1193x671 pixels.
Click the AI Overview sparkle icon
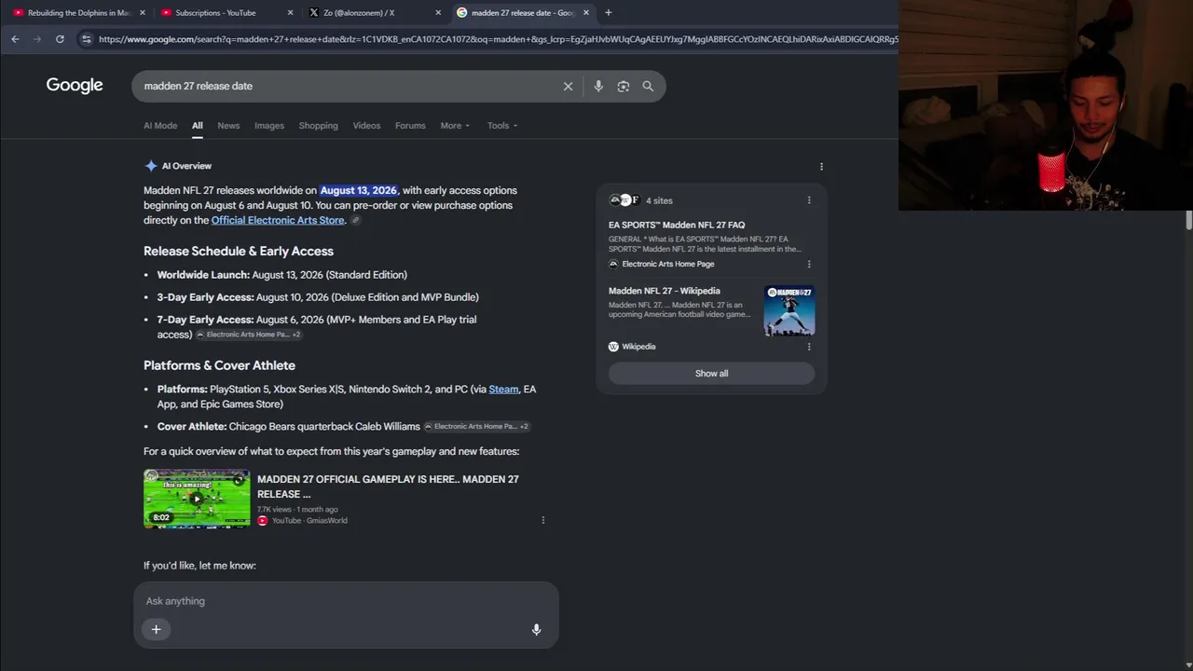(x=151, y=166)
